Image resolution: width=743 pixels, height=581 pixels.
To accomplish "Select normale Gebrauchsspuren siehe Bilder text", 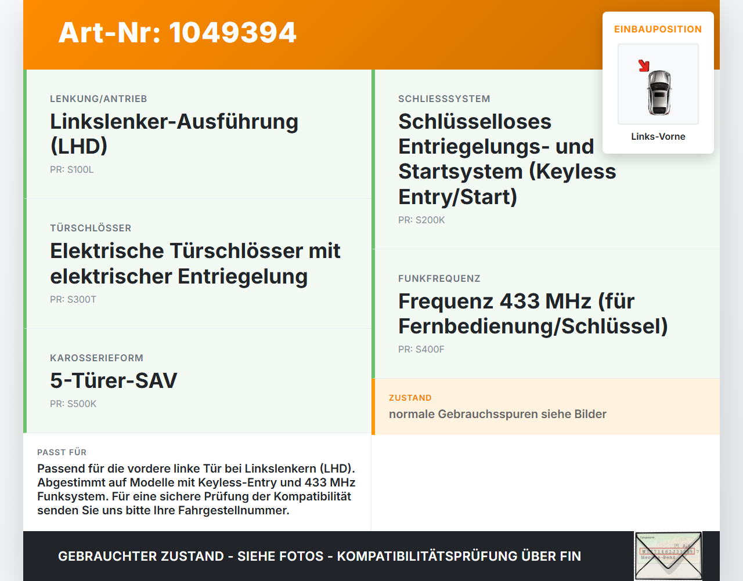I will (x=497, y=414).
